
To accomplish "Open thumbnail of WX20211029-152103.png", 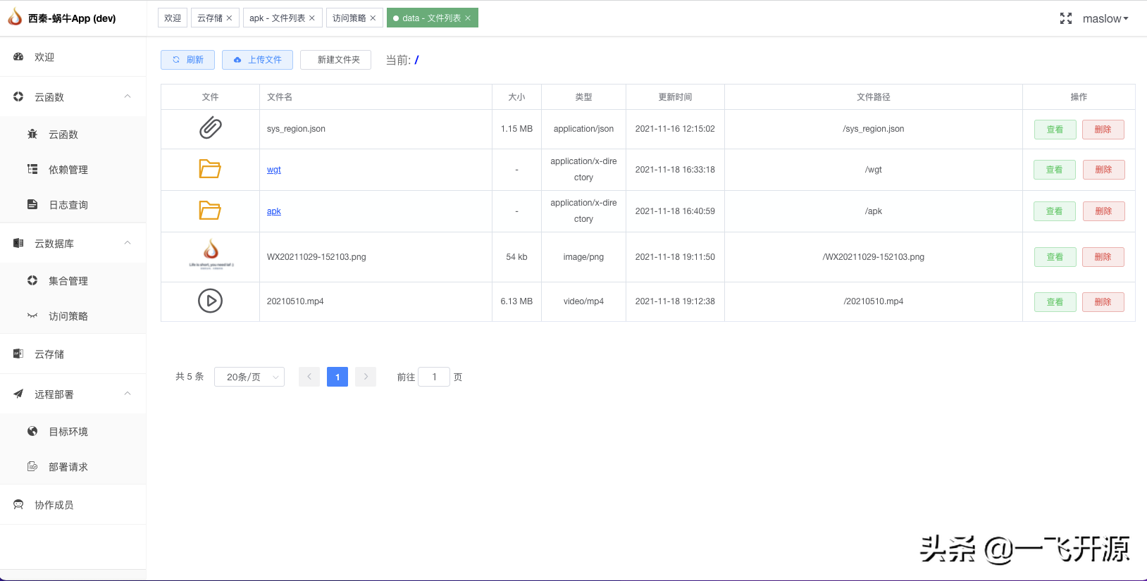I will point(211,255).
